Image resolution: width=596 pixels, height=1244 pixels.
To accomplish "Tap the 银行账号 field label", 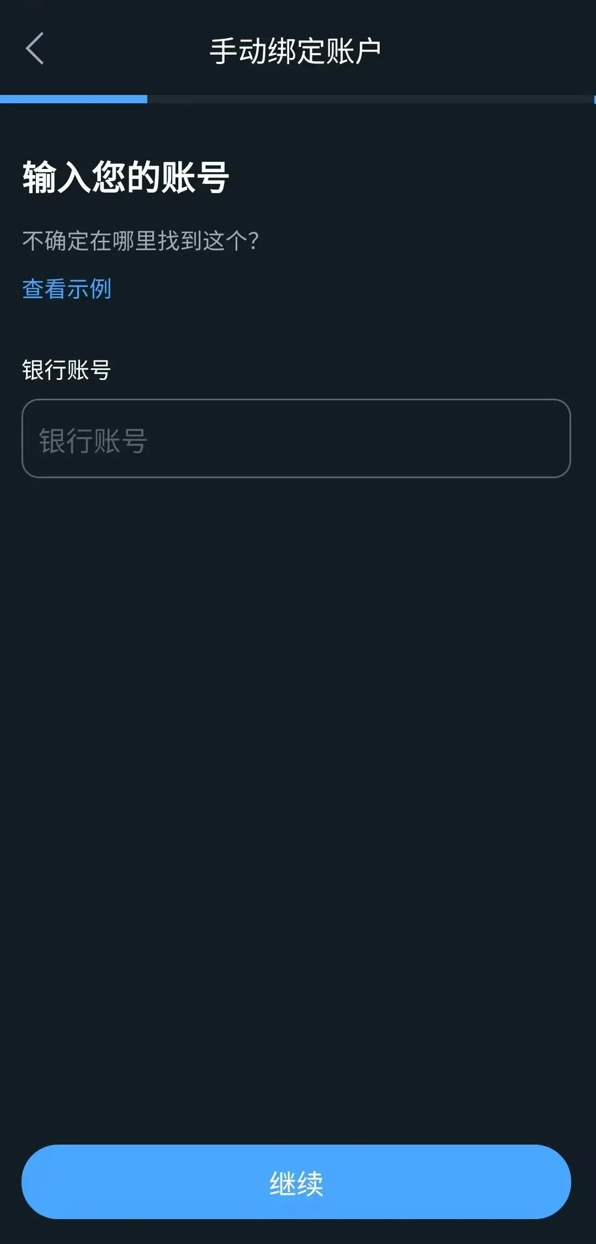I will 67,370.
